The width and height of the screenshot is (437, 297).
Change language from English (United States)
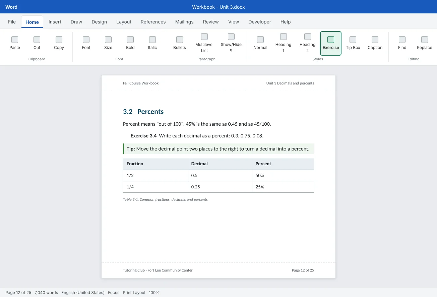pos(83,293)
